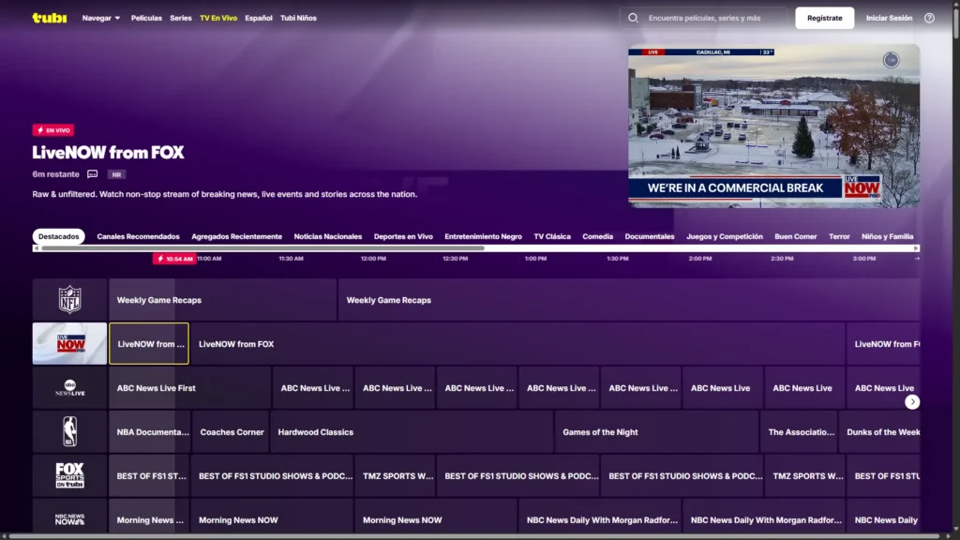Viewport: 960px width, 540px height.
Task: Click the Iniciar Sesión link
Action: [889, 18]
